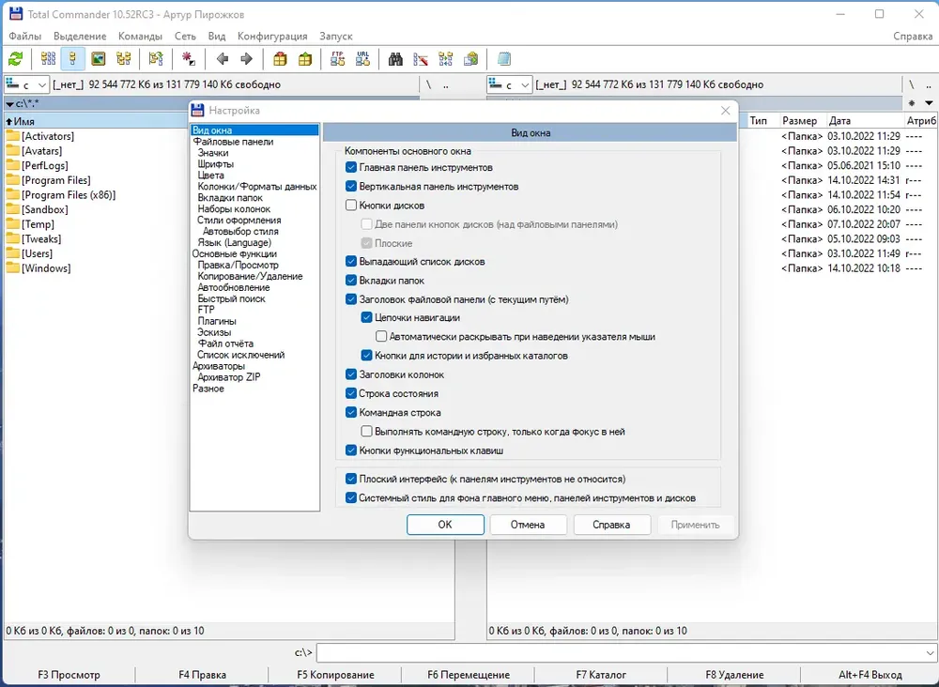This screenshot has height=687, width=939.
Task: Open the URL new FTP connection icon
Action: 362,58
